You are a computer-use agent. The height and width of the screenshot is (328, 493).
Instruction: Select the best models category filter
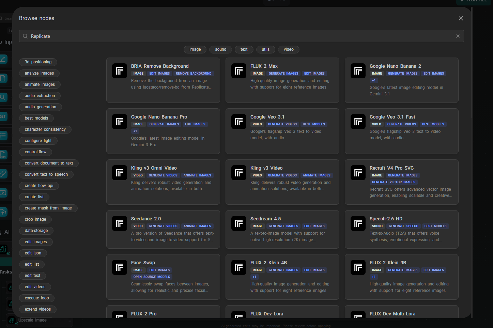click(x=36, y=118)
